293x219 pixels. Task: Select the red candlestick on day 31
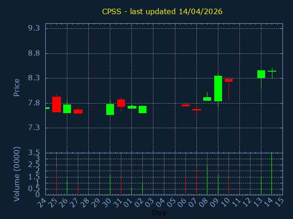(x=121, y=103)
